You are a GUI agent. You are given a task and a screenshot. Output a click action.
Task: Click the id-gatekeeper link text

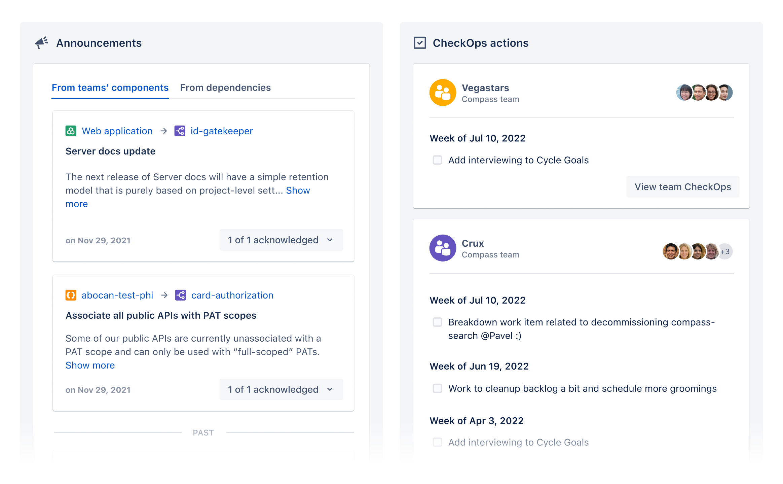221,131
